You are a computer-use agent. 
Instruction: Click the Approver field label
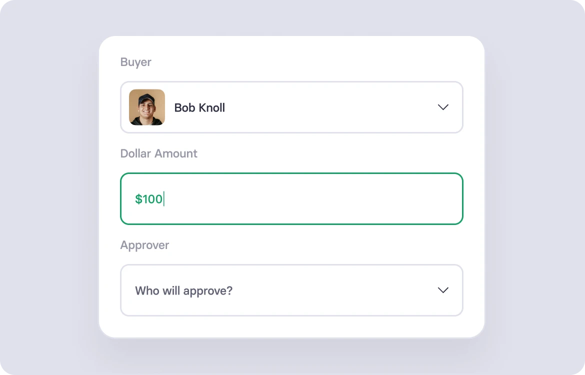(144, 245)
